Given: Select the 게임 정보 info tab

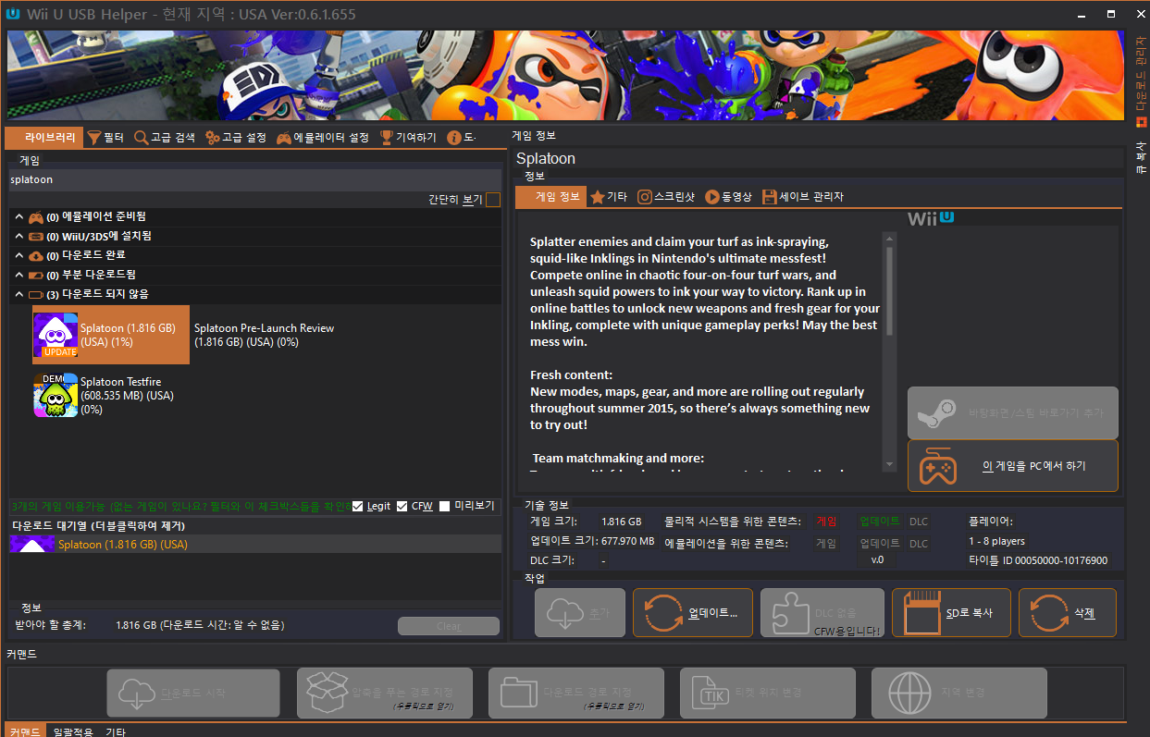Looking at the screenshot, I should 550,197.
